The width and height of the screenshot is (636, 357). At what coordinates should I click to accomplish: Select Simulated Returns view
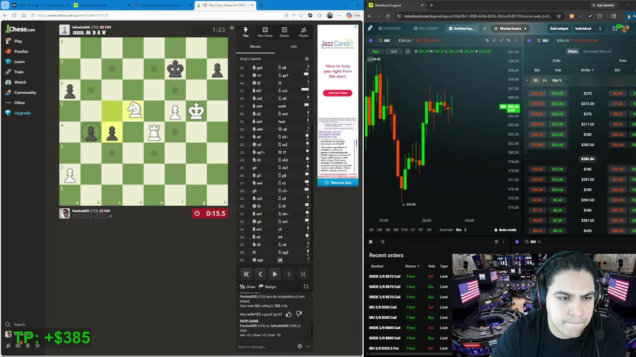[597, 52]
